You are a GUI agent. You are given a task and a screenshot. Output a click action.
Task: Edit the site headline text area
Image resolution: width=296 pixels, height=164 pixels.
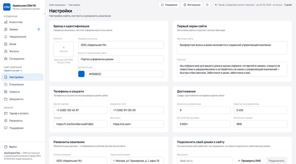click(x=232, y=48)
